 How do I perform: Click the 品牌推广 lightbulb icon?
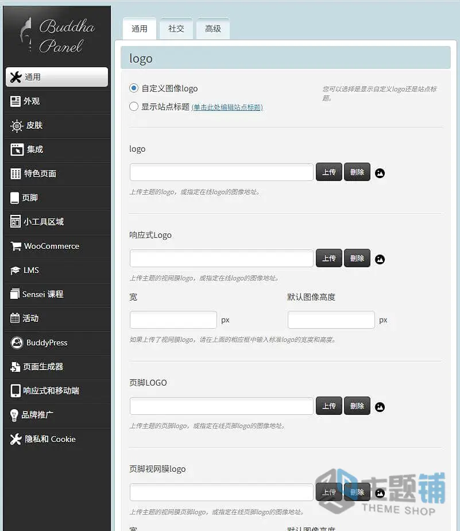[14, 415]
